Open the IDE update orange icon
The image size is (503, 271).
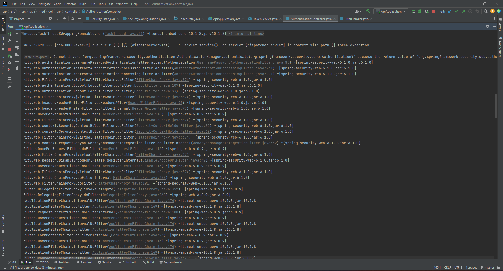492,11
